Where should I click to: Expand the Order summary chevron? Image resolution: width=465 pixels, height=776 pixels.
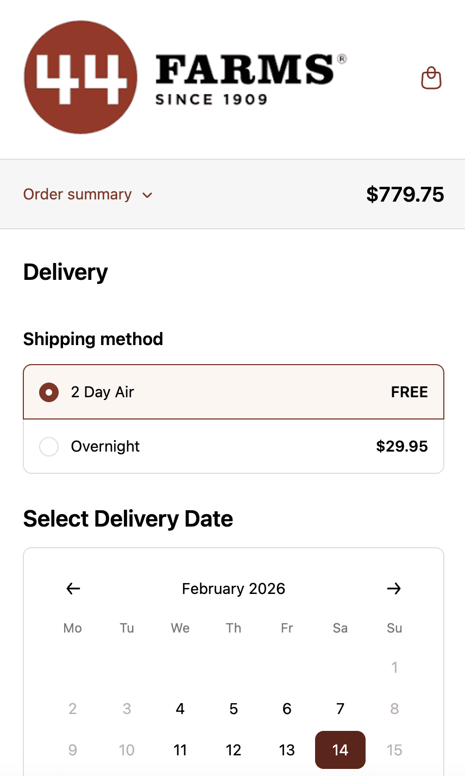(x=147, y=195)
